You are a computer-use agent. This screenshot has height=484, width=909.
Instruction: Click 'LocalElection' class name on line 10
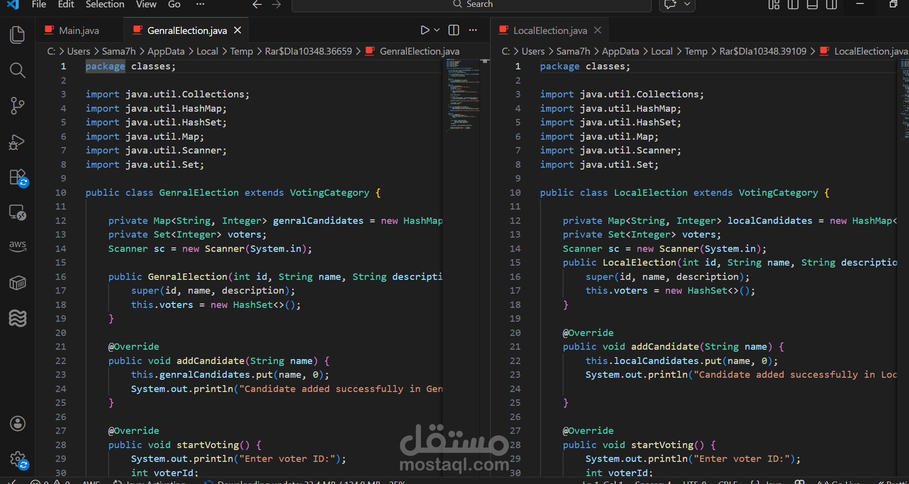tap(650, 193)
